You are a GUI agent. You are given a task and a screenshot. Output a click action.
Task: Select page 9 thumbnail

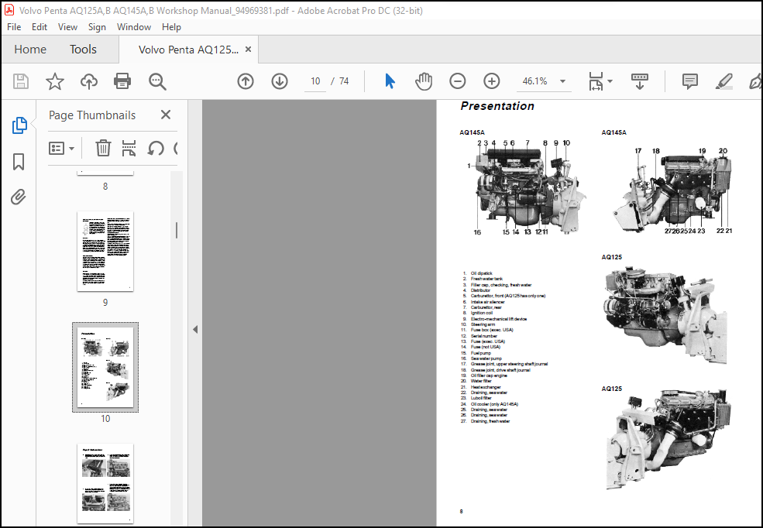pyautogui.click(x=105, y=252)
